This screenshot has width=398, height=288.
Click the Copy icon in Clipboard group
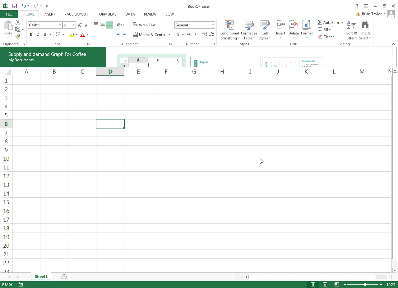[x=18, y=29]
